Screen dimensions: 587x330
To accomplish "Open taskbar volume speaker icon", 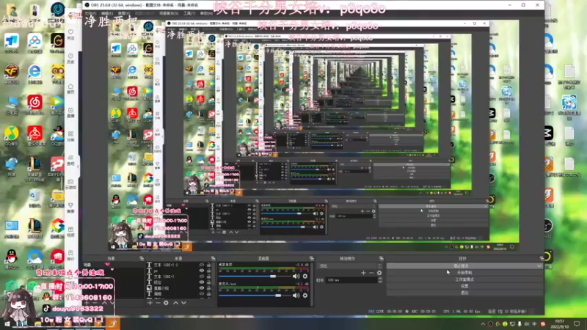I will pos(527,324).
